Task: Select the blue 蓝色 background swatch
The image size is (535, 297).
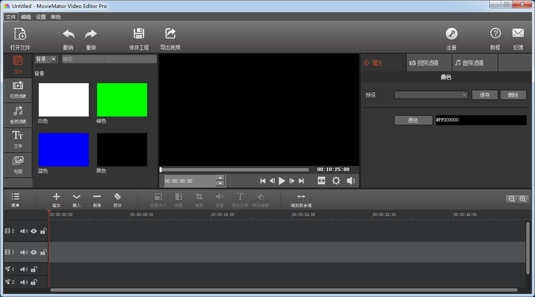Action: click(64, 150)
